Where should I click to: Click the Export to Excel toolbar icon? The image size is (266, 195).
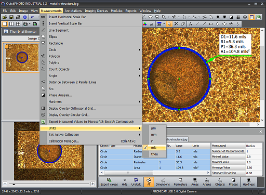(259, 17)
